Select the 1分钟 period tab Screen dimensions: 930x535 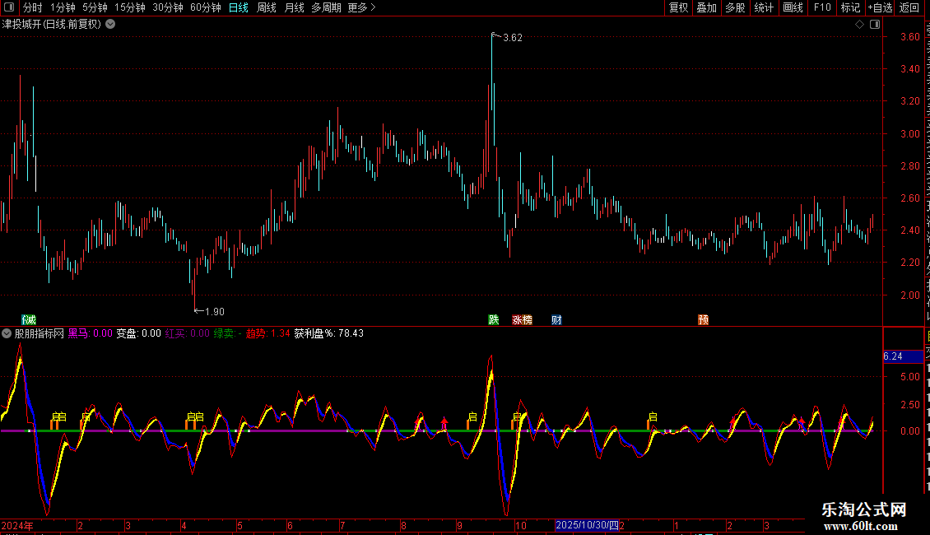(63, 7)
